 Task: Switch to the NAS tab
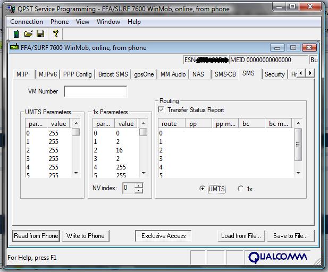(198, 74)
